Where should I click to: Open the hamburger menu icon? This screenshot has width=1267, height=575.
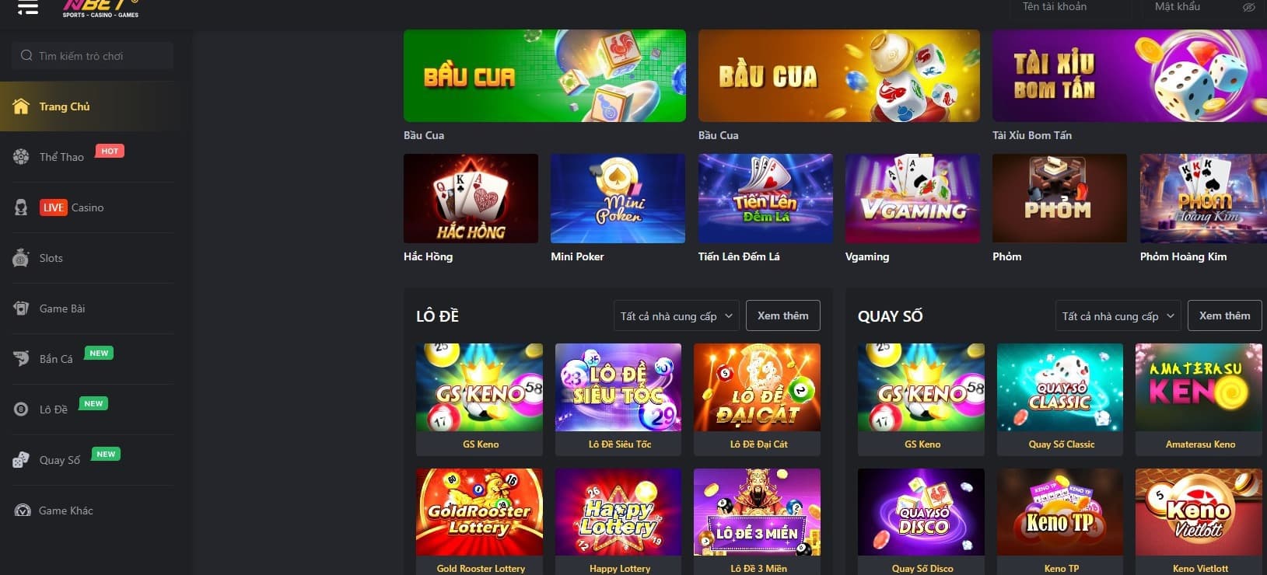coord(28,8)
